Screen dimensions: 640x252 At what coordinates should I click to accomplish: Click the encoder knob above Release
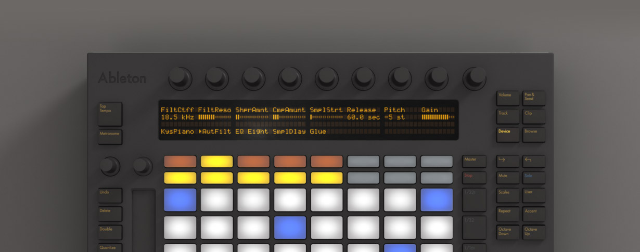click(363, 78)
